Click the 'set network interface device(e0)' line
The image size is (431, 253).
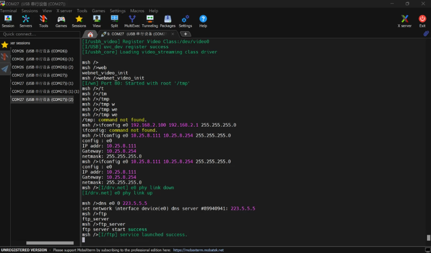click(169, 209)
